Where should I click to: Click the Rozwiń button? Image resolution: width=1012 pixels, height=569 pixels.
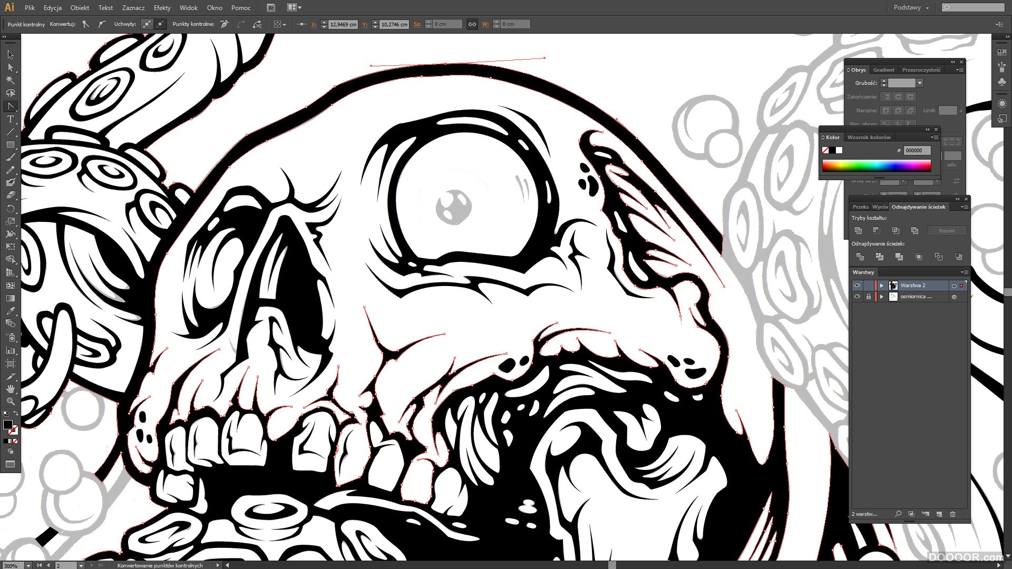(x=947, y=231)
